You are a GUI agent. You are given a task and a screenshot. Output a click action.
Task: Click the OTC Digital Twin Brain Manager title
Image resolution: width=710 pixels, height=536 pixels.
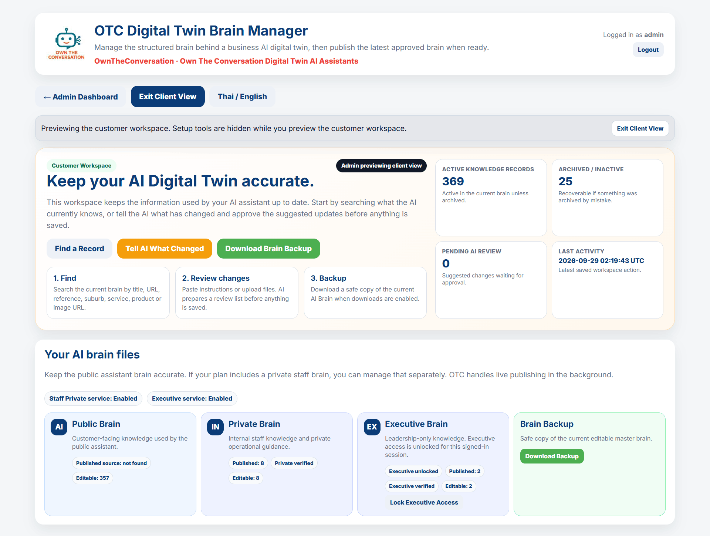(201, 31)
